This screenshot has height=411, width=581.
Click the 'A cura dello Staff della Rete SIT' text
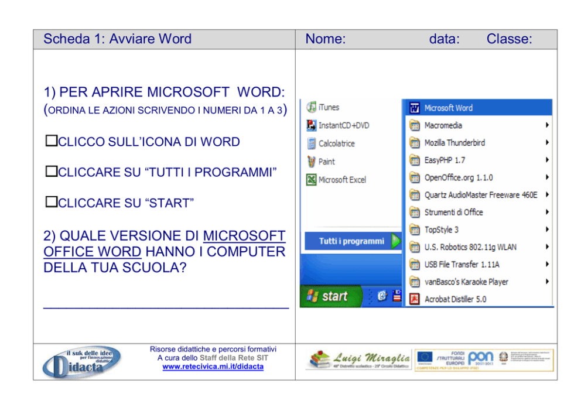click(x=213, y=358)
